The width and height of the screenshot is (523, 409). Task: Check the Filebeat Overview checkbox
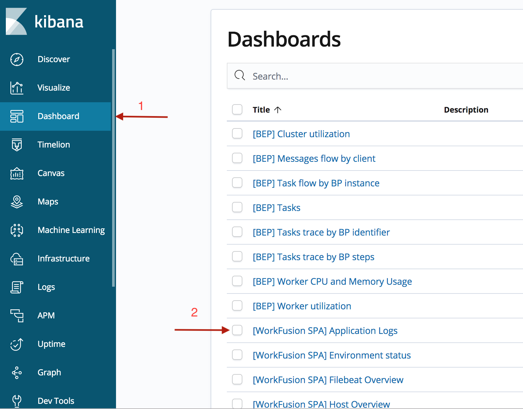pos(237,379)
